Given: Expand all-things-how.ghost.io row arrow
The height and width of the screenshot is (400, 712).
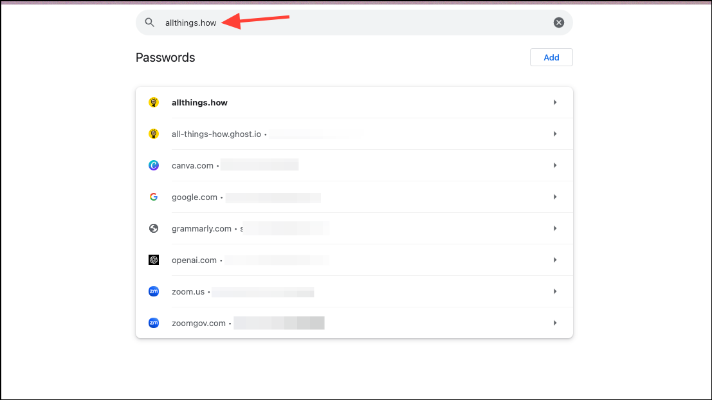Looking at the screenshot, I should click(555, 134).
